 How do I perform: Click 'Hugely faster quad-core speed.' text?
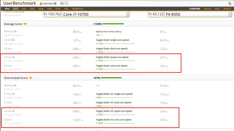pyautogui.click(x=112, y=57)
